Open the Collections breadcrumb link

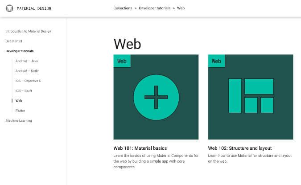click(x=123, y=8)
